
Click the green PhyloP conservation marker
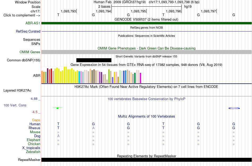(58, 108)
